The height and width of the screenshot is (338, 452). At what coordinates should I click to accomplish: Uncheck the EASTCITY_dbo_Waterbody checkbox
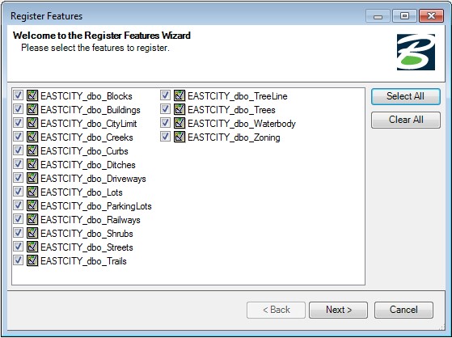[x=165, y=123]
